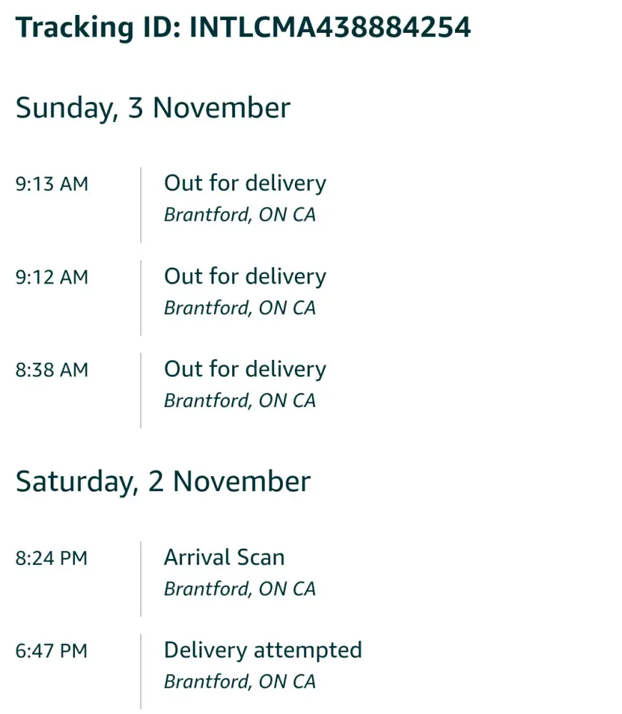
Task: Click Brantford location under 8:38 AM entry
Action: pyautogui.click(x=240, y=401)
